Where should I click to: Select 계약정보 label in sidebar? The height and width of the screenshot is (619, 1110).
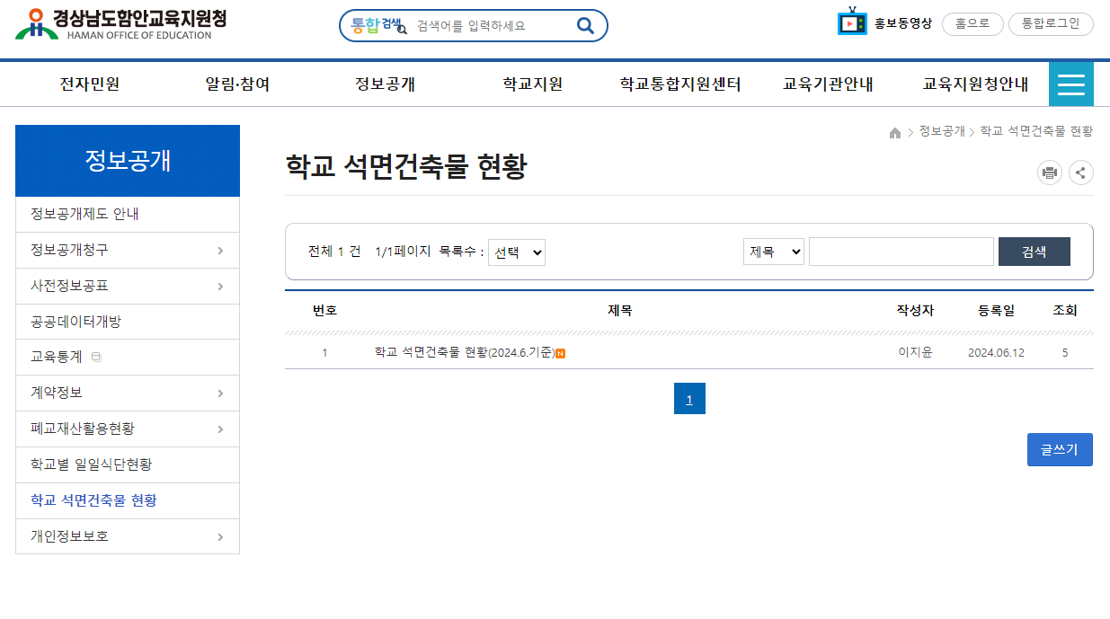57,394
